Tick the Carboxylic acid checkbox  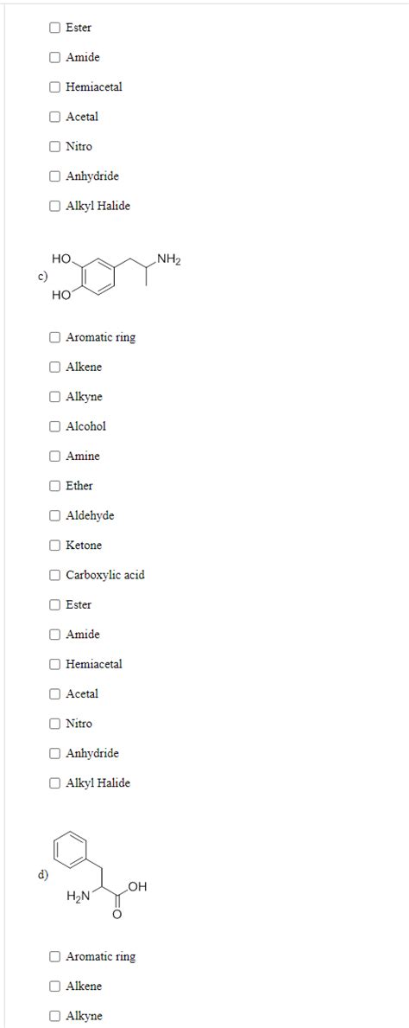55,575
